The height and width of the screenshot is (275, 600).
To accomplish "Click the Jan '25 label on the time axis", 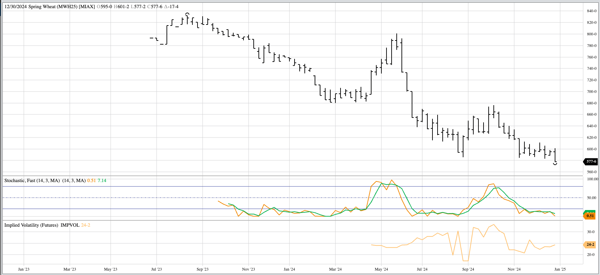I will [560, 269].
